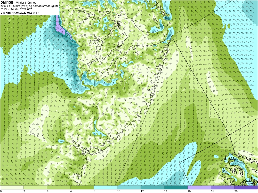Click the "DMI/IGB : Vindur (10m) og" title line
This screenshot has height=193, width=258.
tap(18, 3)
